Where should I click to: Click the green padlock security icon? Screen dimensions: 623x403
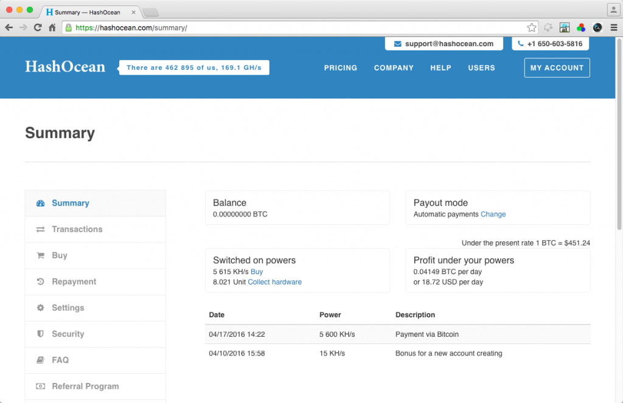point(69,27)
